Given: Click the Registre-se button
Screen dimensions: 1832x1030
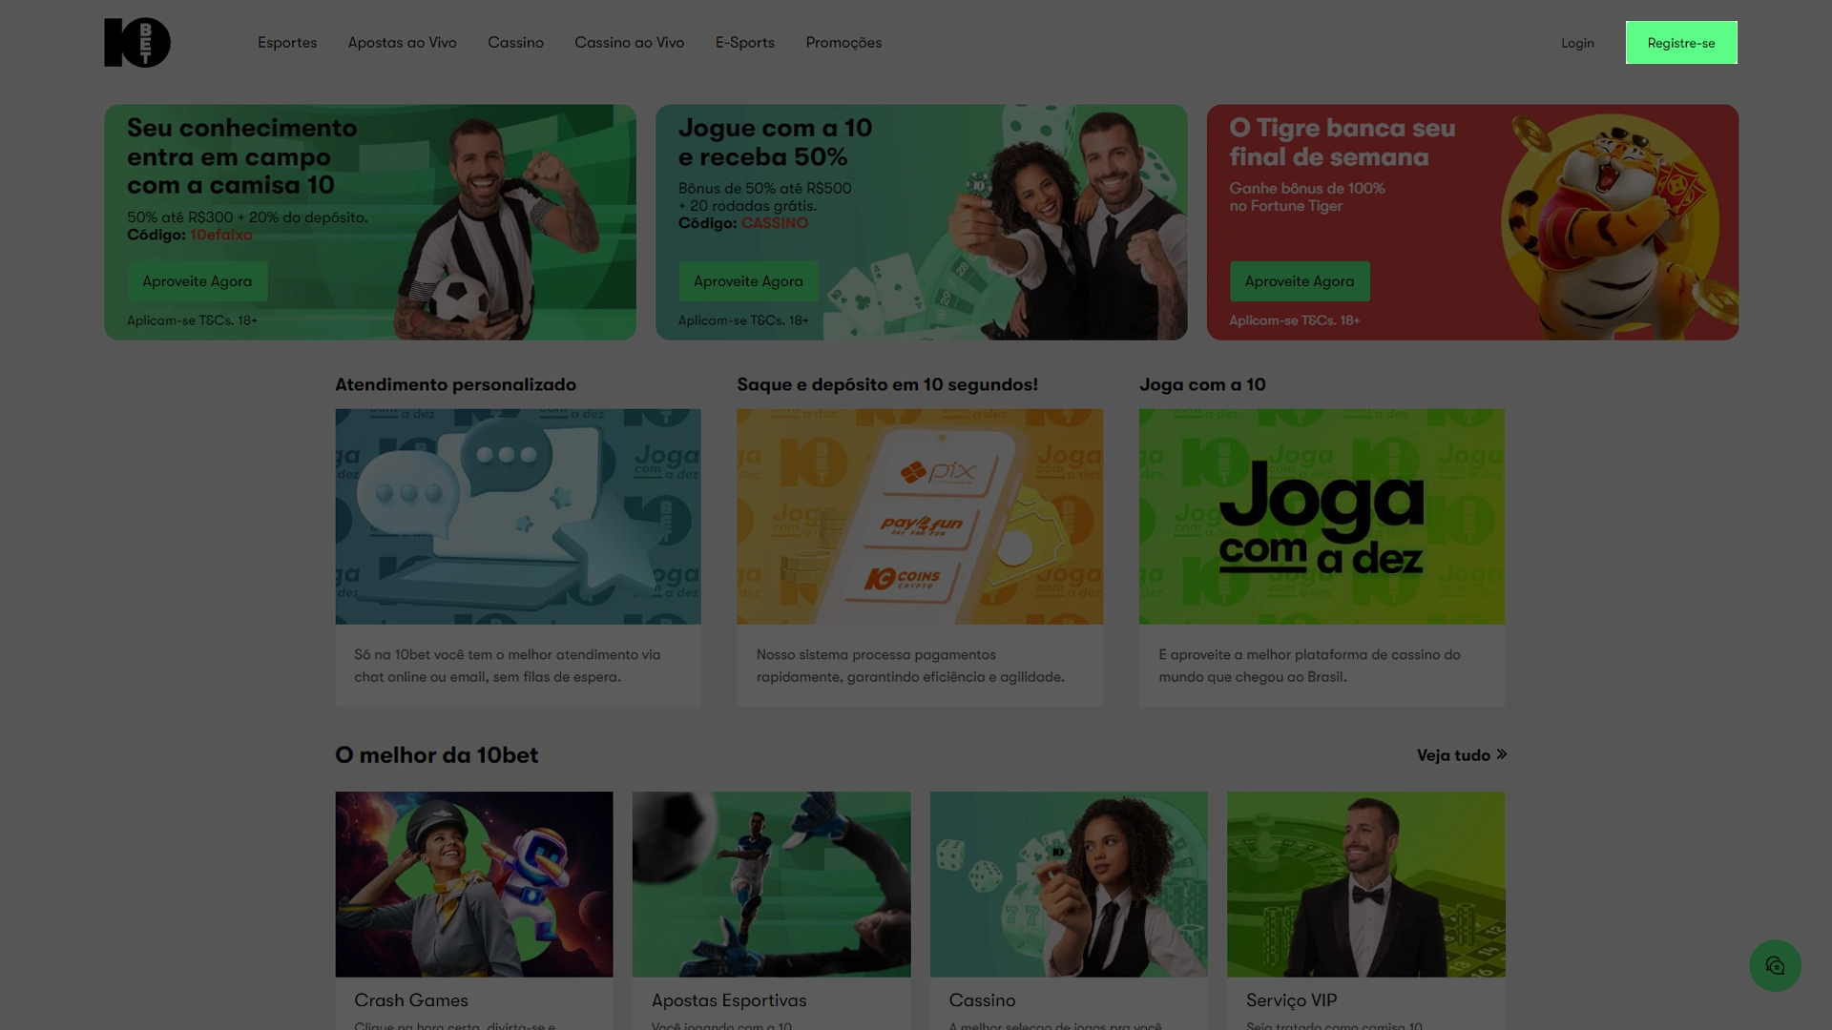Looking at the screenshot, I should 1681,42.
